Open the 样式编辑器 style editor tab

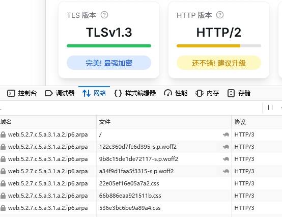point(135,93)
